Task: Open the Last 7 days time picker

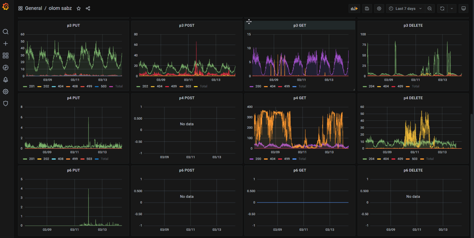Action: coord(405,9)
